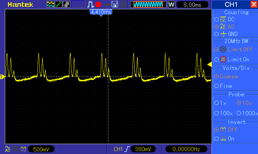Click the two-wave waveform display icon
This screenshot has width=258, height=154.
coord(50,4)
